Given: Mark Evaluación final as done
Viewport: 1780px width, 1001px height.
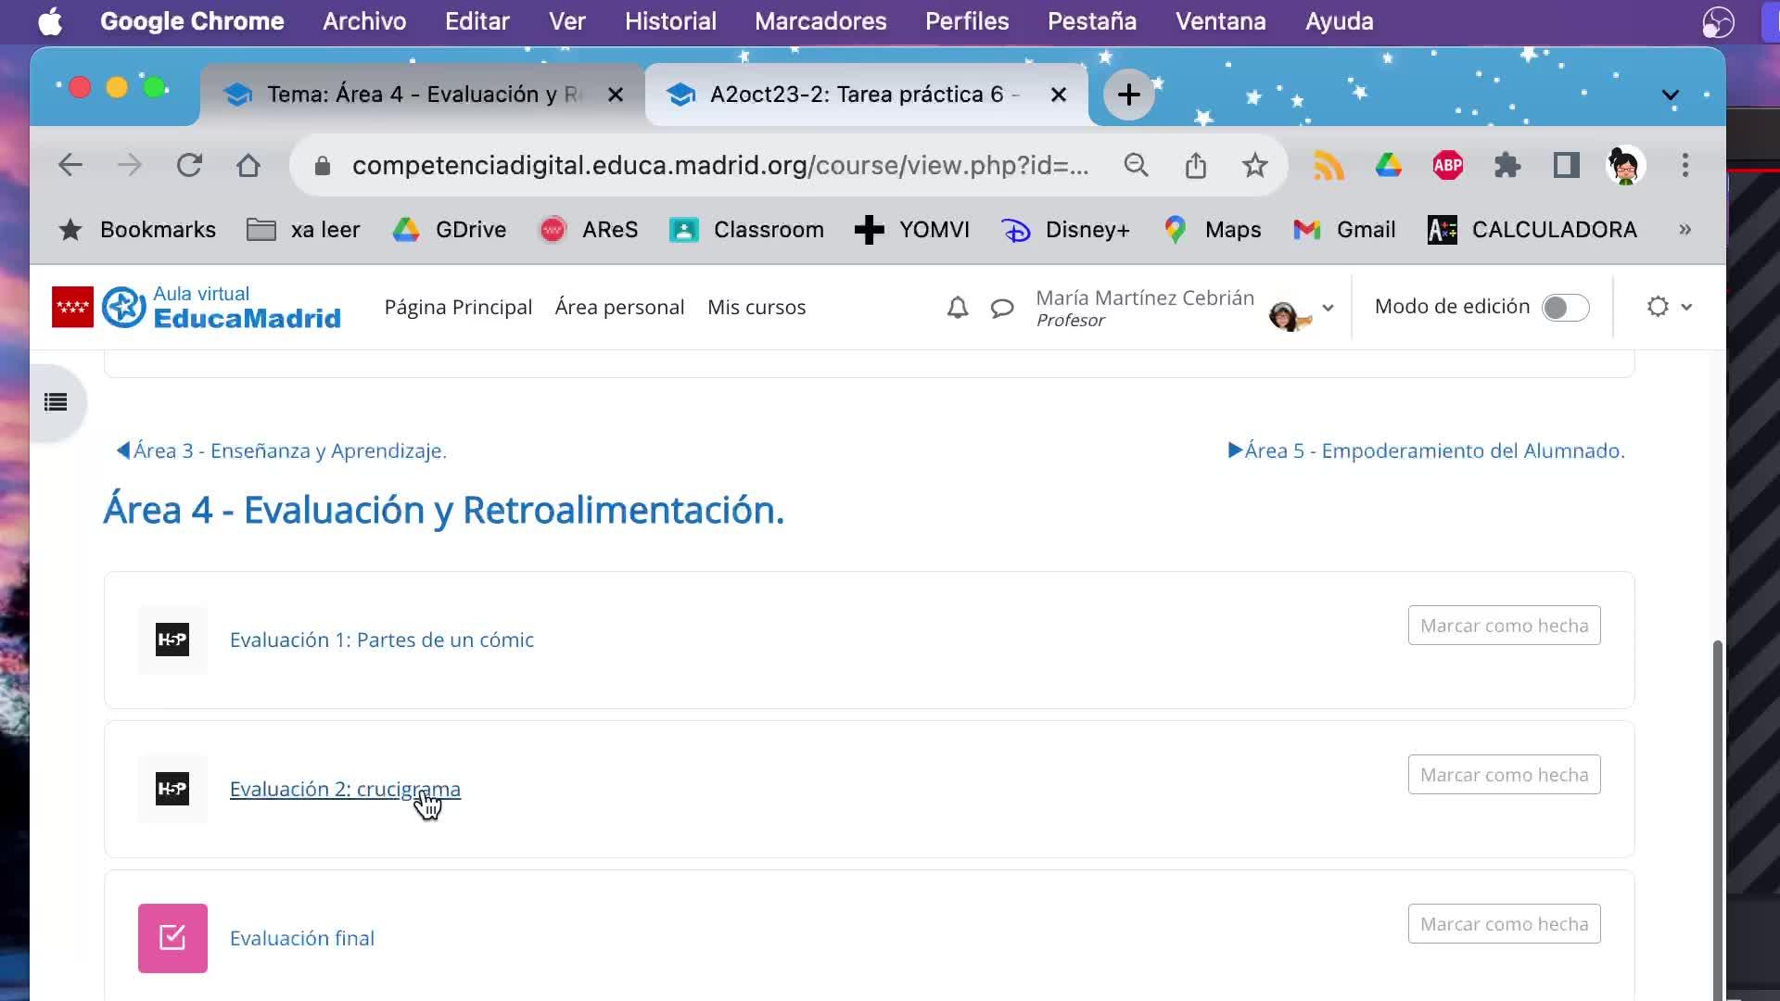Looking at the screenshot, I should coord(1504,924).
